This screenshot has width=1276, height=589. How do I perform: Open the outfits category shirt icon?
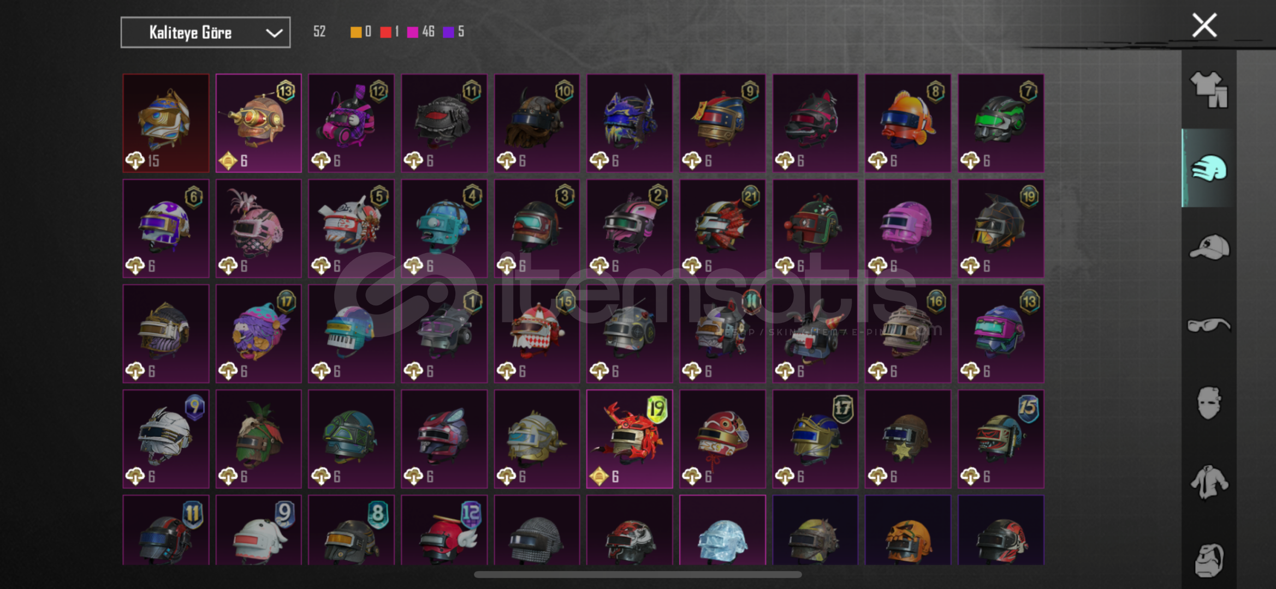click(1209, 89)
